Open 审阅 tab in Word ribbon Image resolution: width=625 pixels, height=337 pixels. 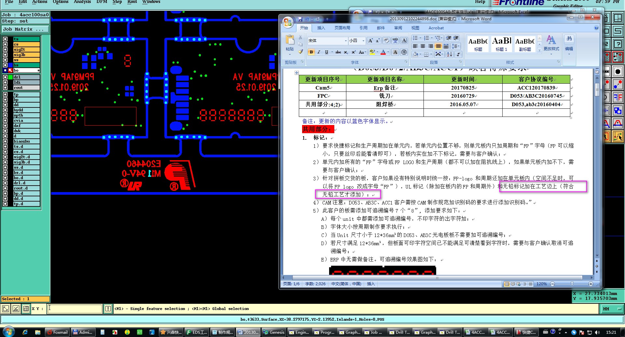coord(398,28)
